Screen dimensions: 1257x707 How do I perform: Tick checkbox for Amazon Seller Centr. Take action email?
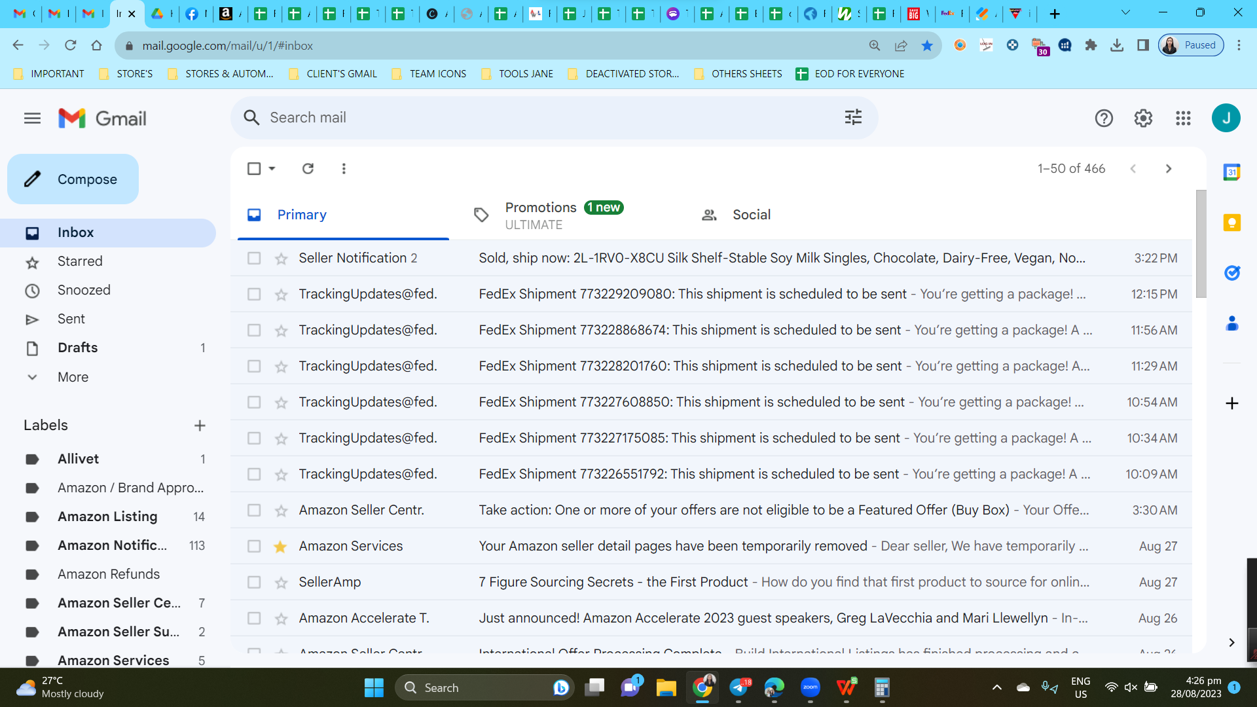point(254,511)
